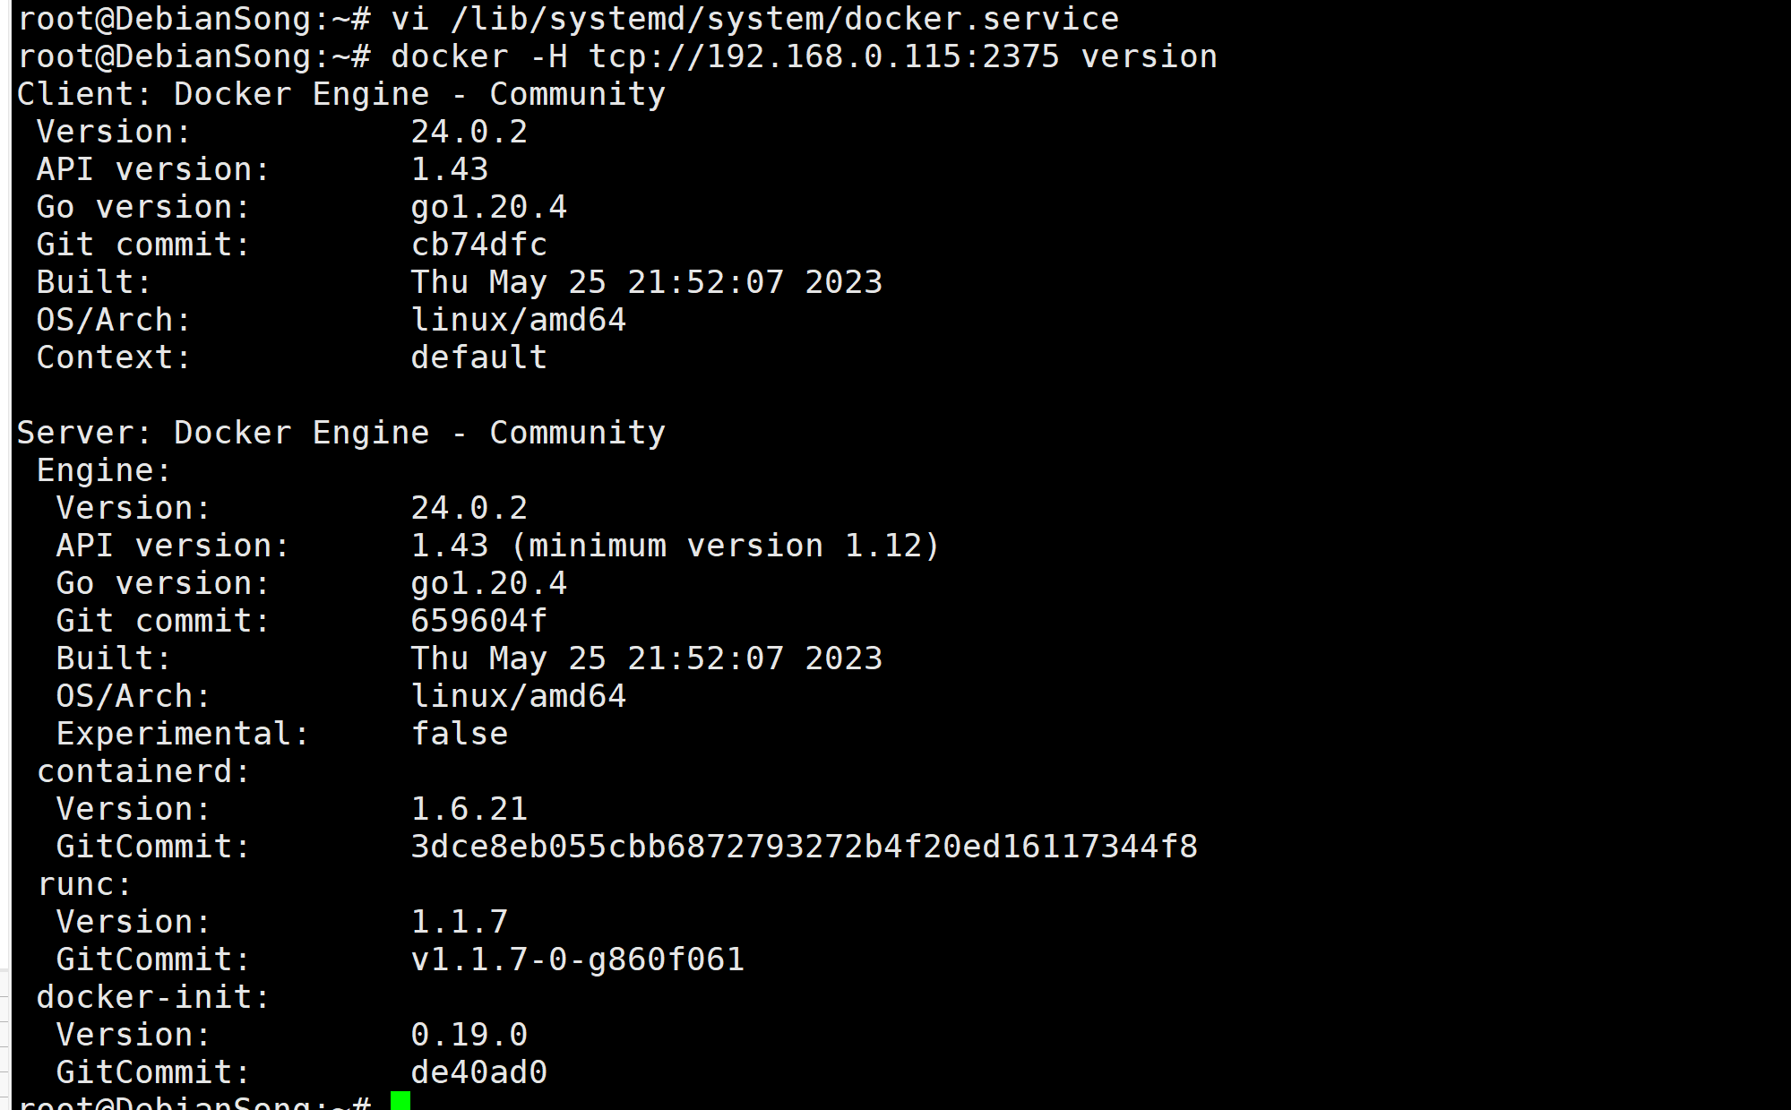Click the Server OS/Arch linux/amd64 value

pos(518,696)
